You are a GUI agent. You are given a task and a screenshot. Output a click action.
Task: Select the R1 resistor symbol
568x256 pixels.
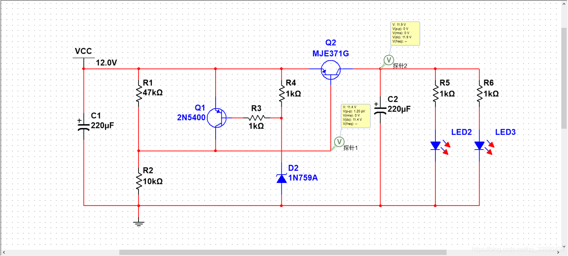(x=139, y=93)
